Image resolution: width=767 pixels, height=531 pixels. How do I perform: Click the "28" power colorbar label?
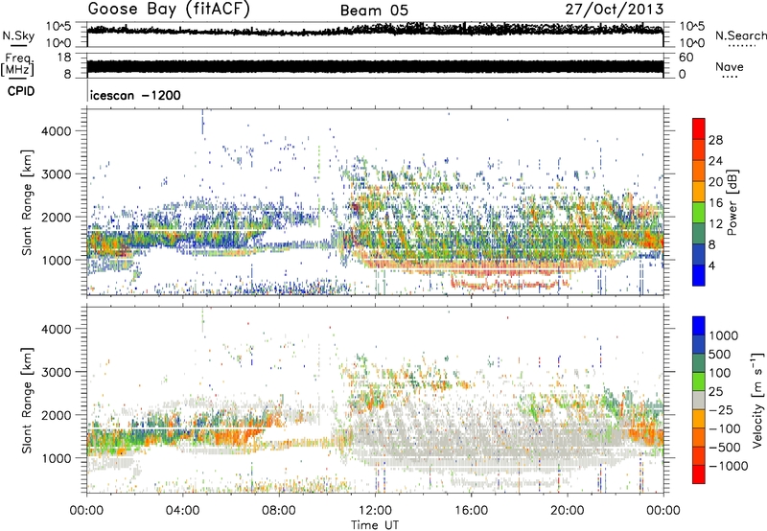[x=715, y=140]
